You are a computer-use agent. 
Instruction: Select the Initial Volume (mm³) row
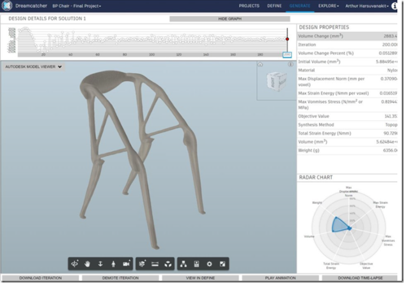(x=348, y=61)
